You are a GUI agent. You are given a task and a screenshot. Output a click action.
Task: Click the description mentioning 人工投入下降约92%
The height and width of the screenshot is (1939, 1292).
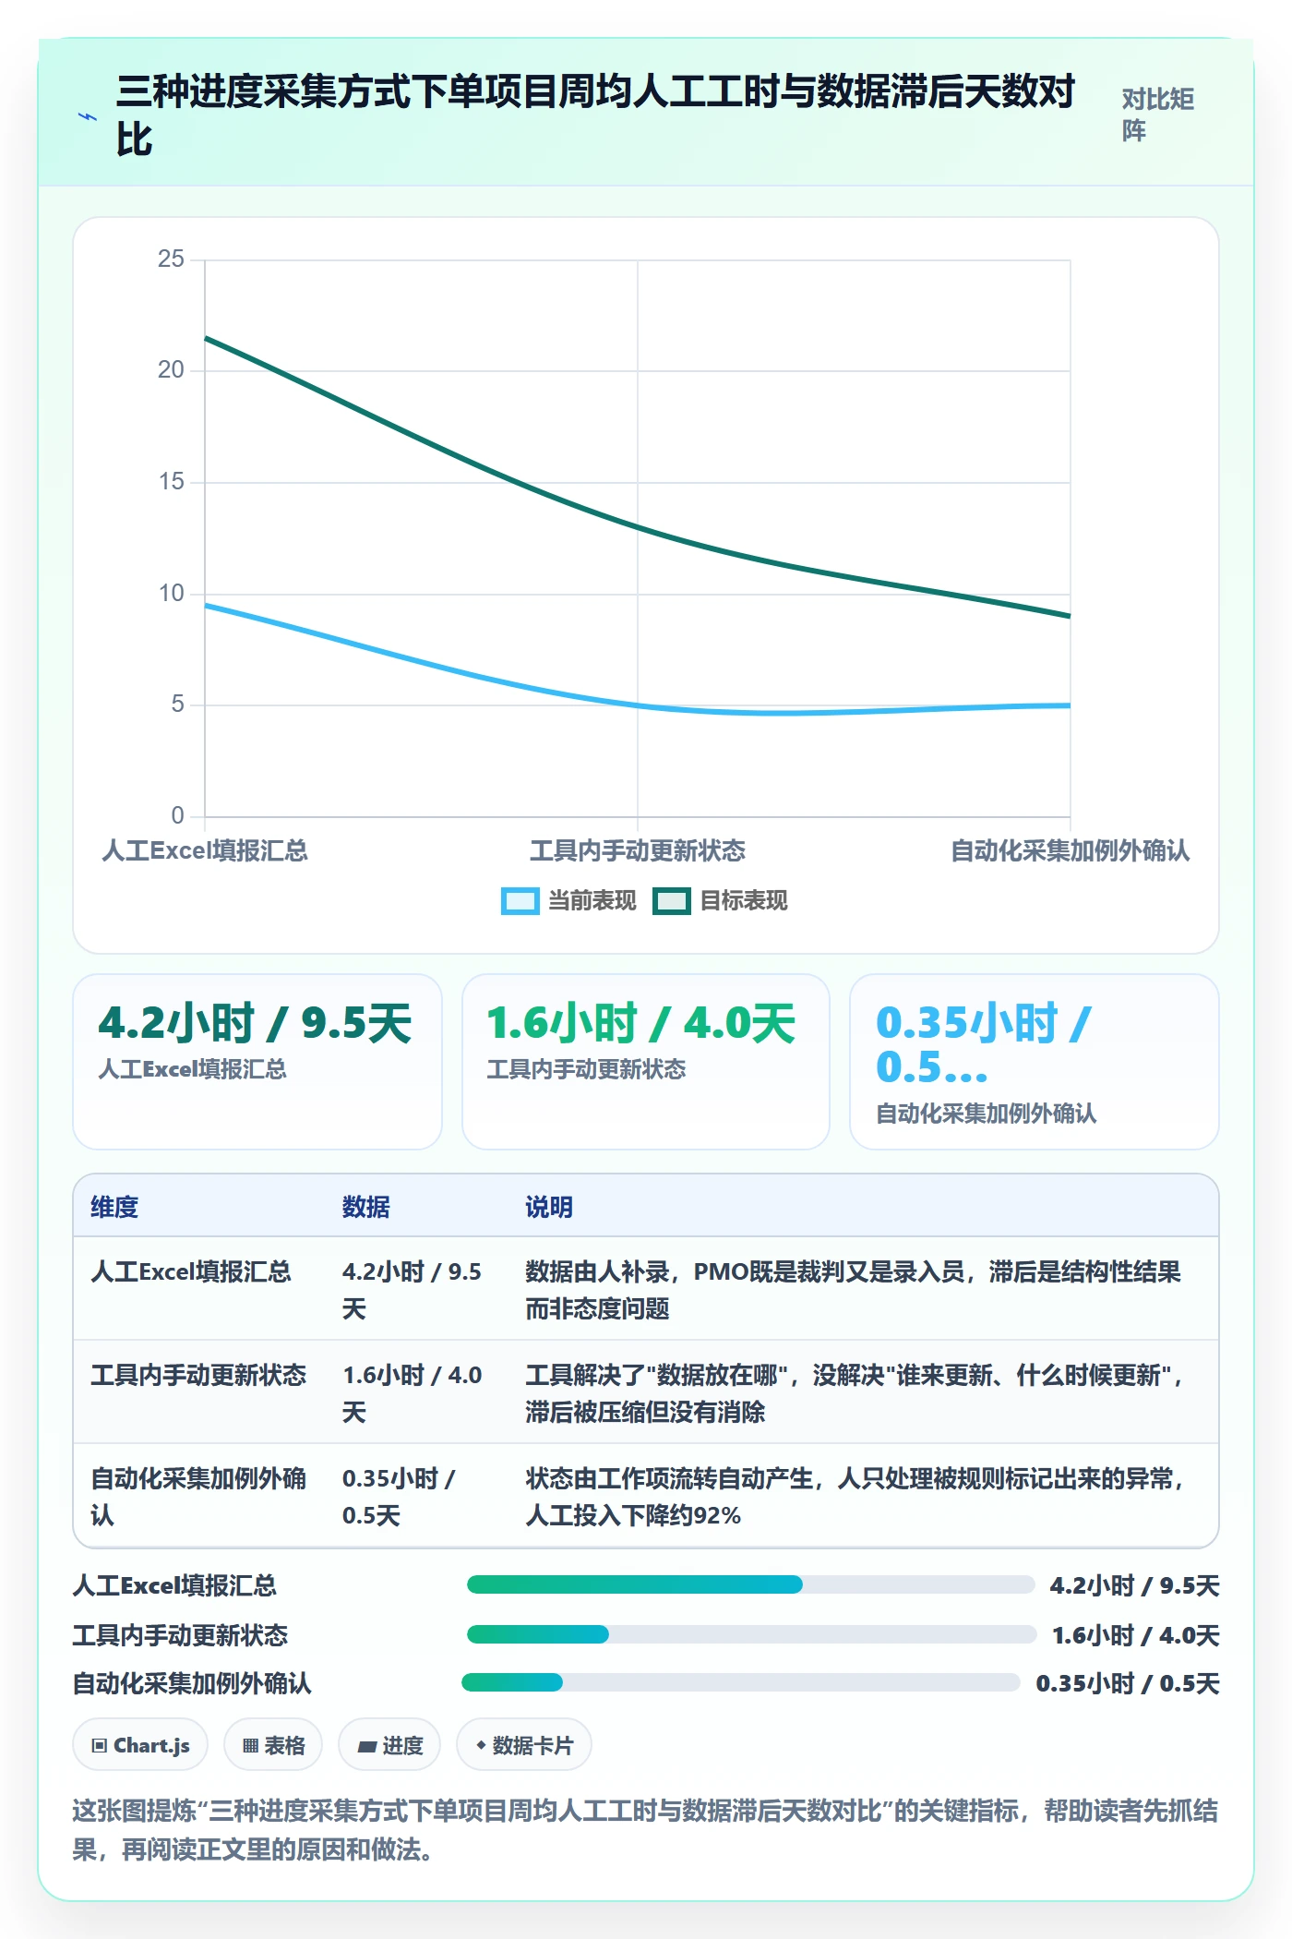coord(855,1497)
